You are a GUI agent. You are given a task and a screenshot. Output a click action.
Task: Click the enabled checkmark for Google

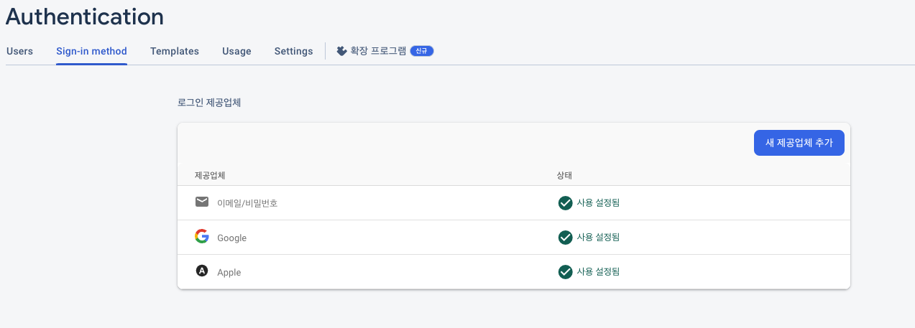point(565,238)
